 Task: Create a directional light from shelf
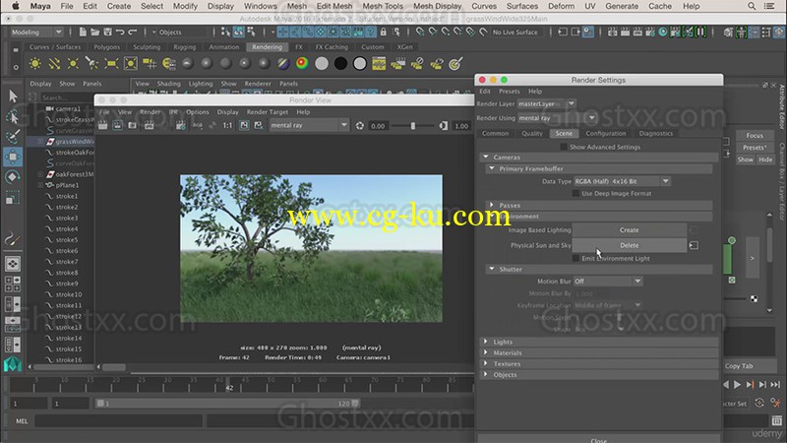[x=54, y=64]
